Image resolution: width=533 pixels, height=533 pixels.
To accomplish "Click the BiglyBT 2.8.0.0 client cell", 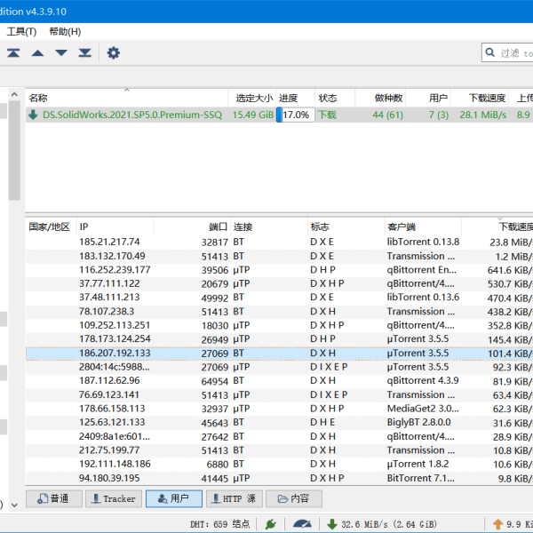I will (x=418, y=422).
